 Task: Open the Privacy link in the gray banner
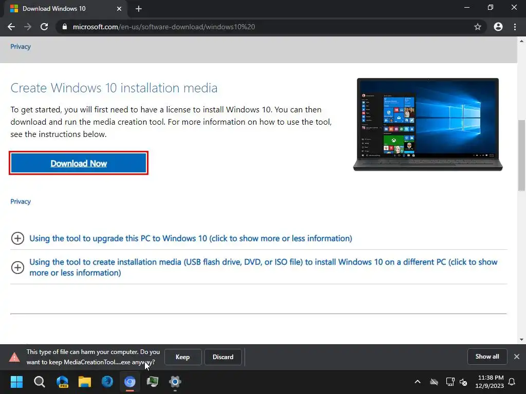21,47
